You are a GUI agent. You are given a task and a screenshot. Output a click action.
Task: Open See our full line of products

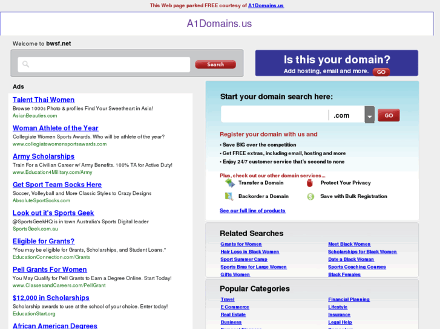click(252, 211)
